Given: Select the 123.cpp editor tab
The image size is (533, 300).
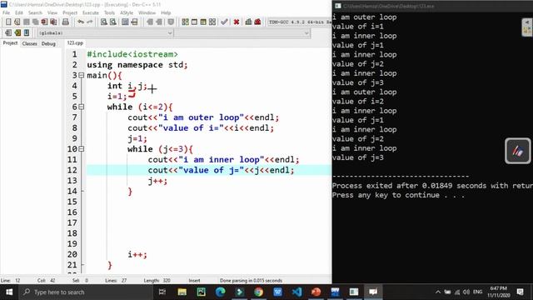Looking at the screenshot, I should 75,42.
